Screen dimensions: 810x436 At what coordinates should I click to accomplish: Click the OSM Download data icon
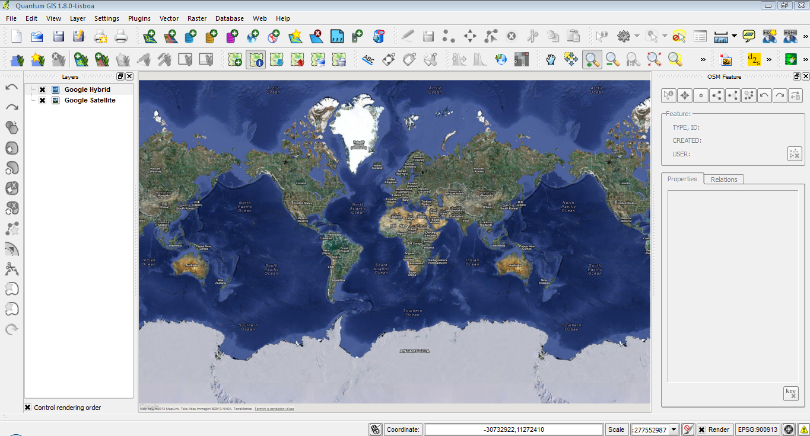pyautogui.click(x=277, y=59)
